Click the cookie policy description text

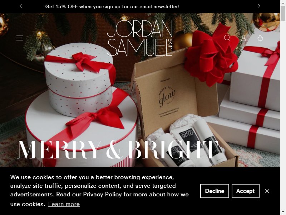point(99,190)
